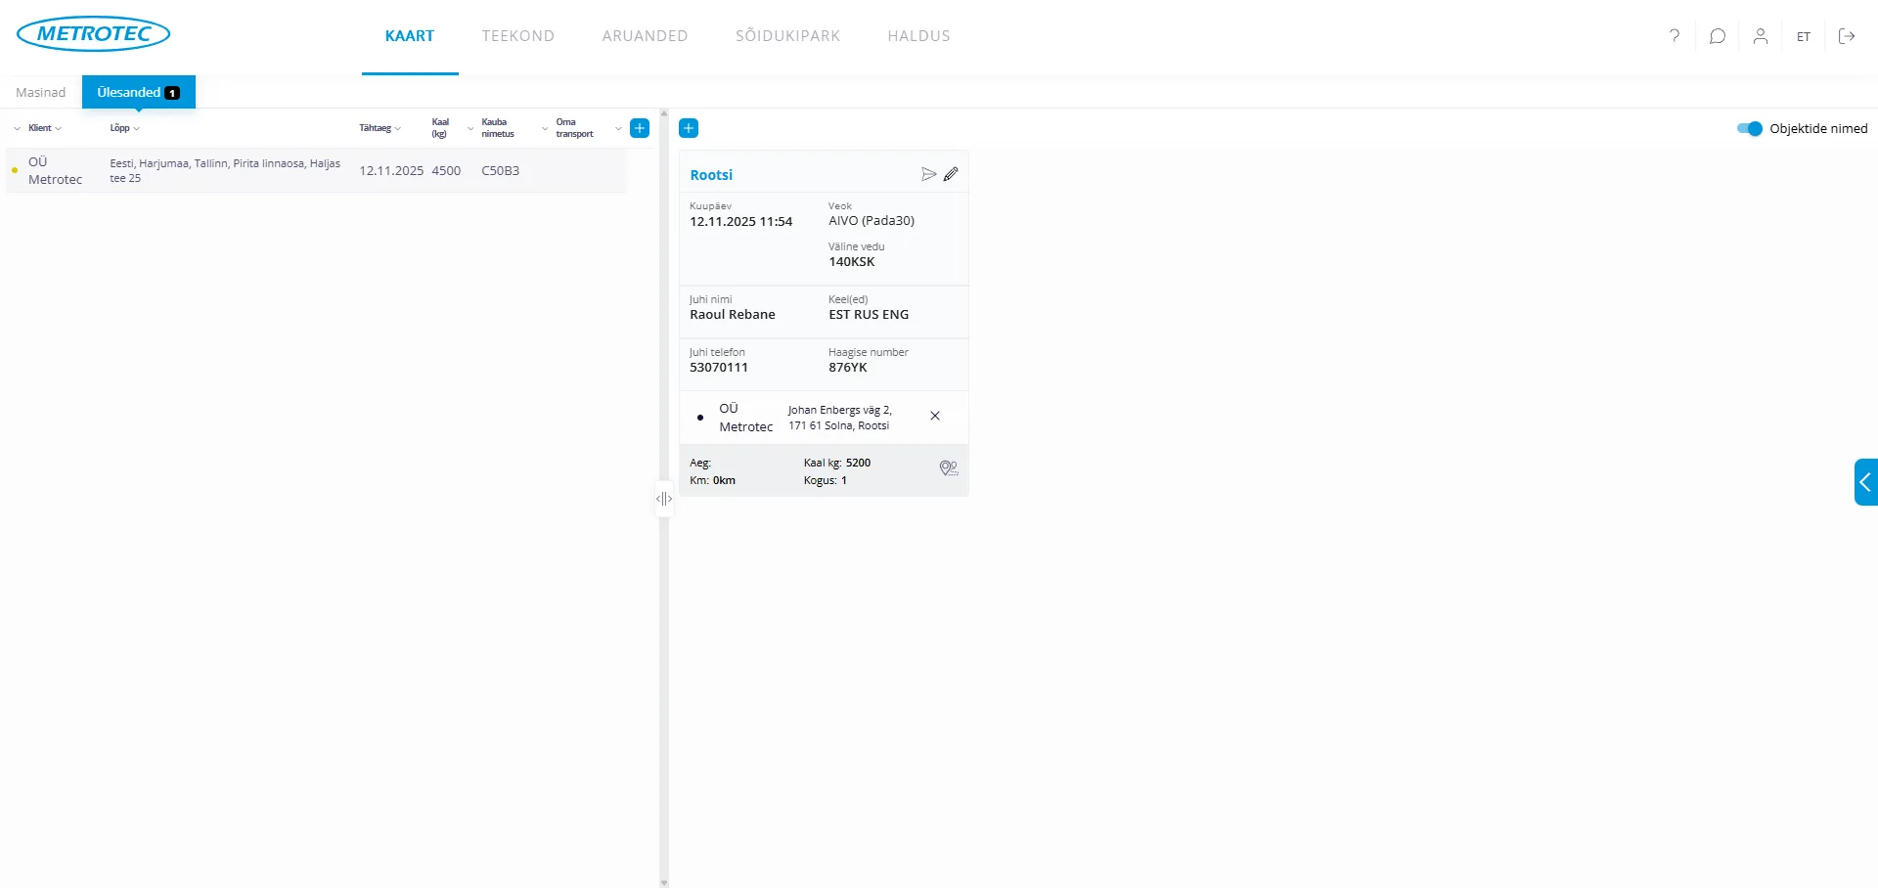Change language via the ET button

click(1803, 36)
